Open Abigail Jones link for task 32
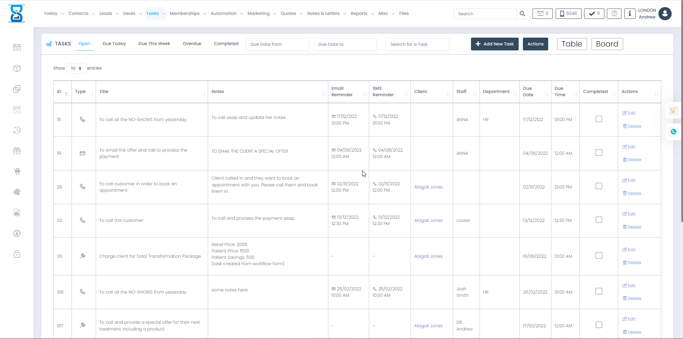The image size is (683, 339). coord(428,220)
